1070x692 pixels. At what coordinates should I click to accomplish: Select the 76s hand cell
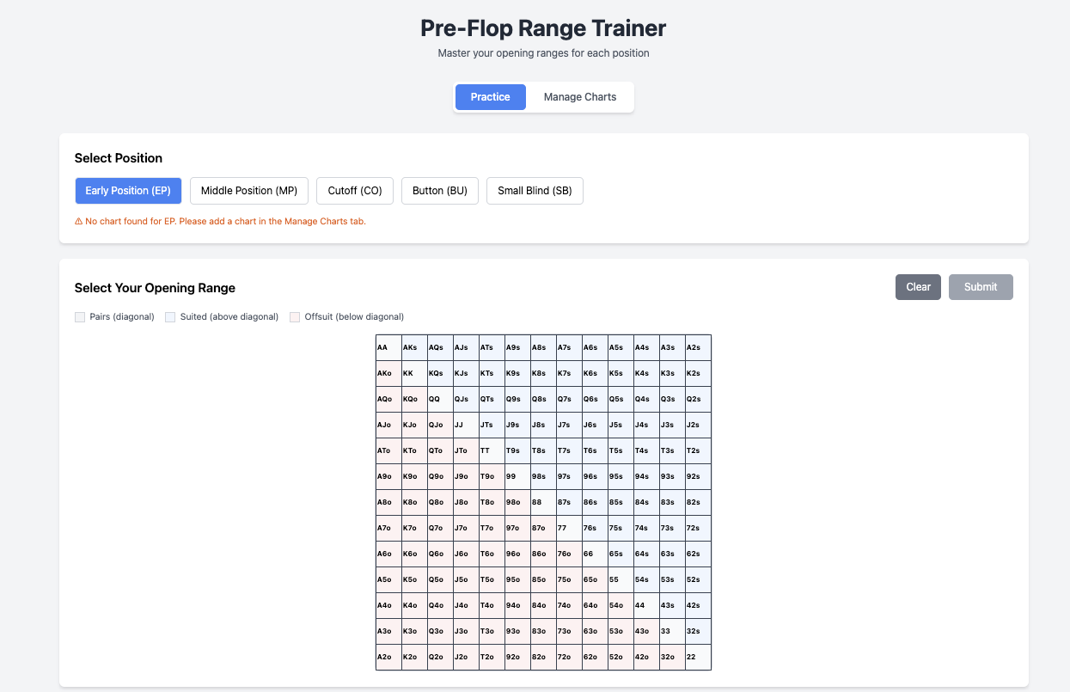coord(596,529)
